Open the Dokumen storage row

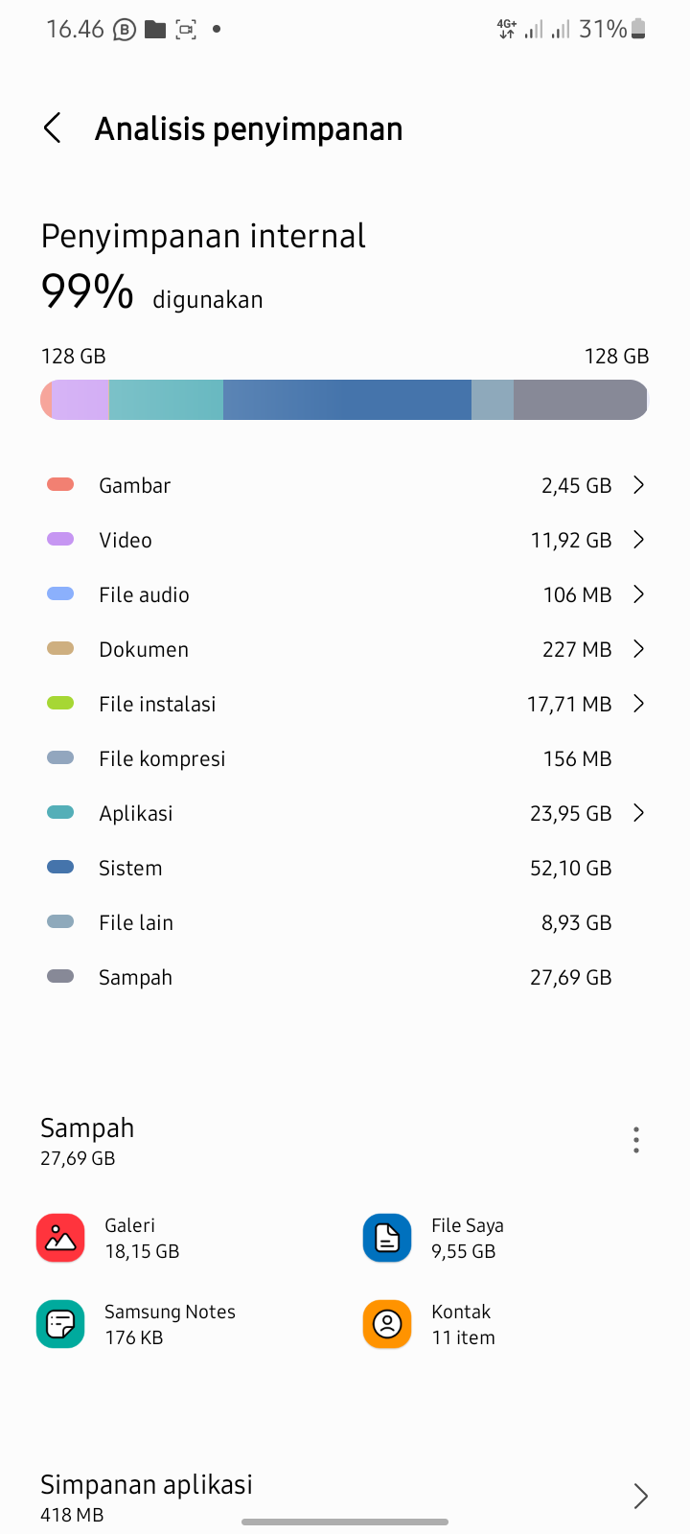click(x=345, y=649)
